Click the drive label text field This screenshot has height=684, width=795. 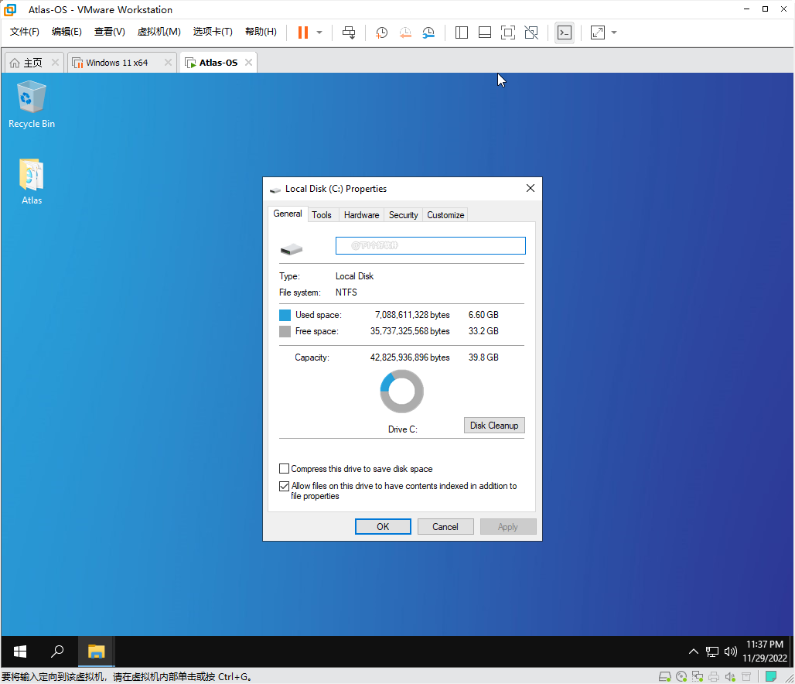tap(430, 246)
